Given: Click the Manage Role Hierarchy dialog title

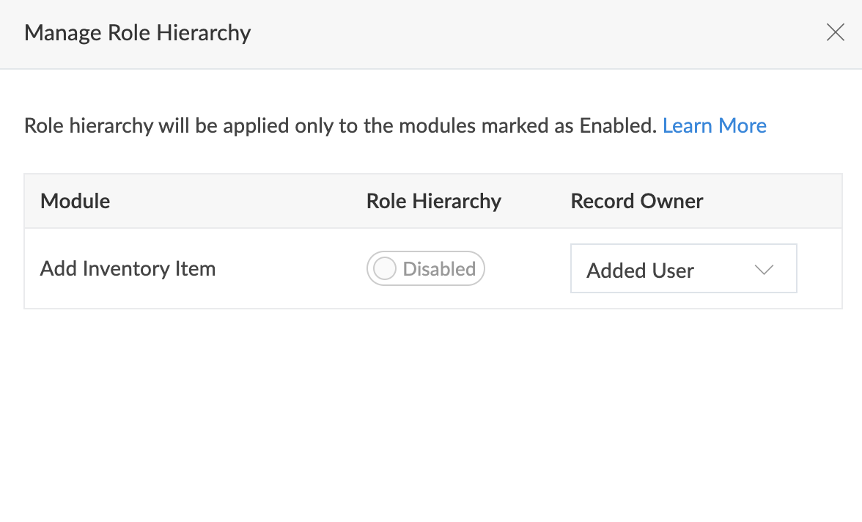Looking at the screenshot, I should (137, 33).
